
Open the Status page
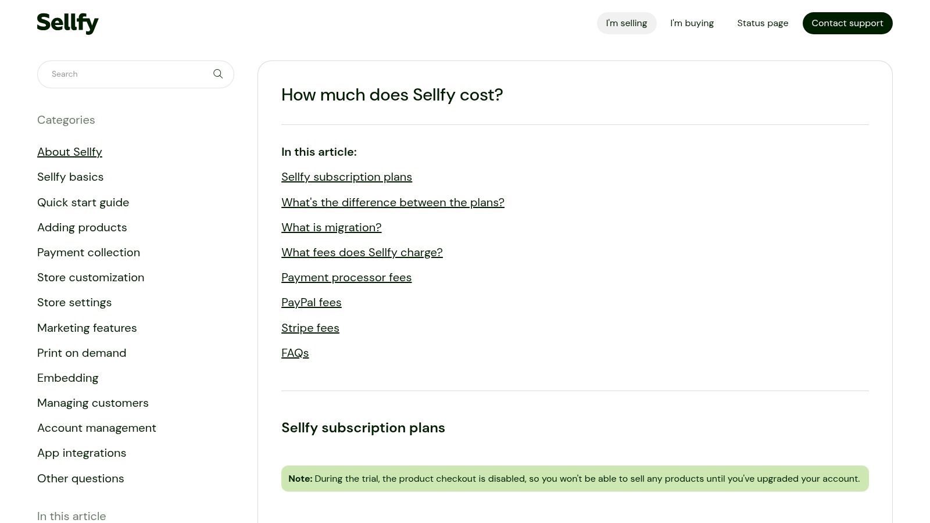pyautogui.click(x=763, y=23)
